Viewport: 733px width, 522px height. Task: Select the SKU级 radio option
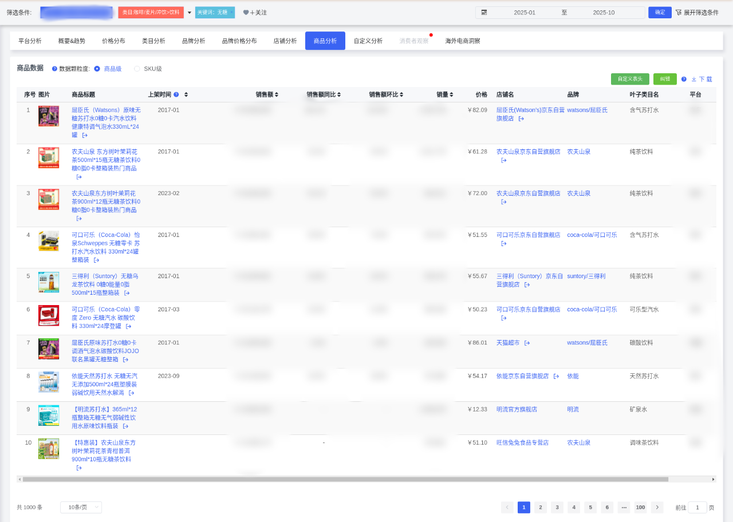pos(137,69)
